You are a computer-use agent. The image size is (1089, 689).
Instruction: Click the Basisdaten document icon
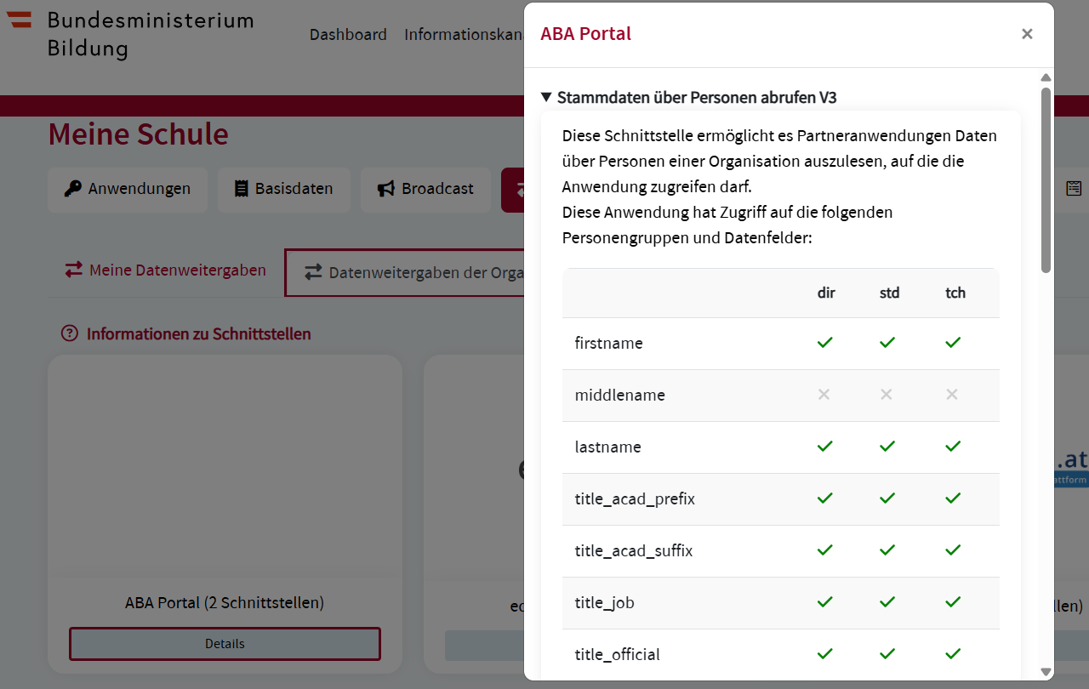coord(241,189)
